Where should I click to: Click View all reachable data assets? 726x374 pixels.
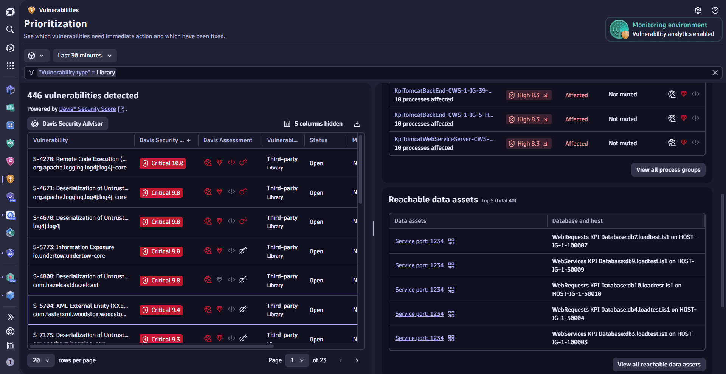click(659, 365)
